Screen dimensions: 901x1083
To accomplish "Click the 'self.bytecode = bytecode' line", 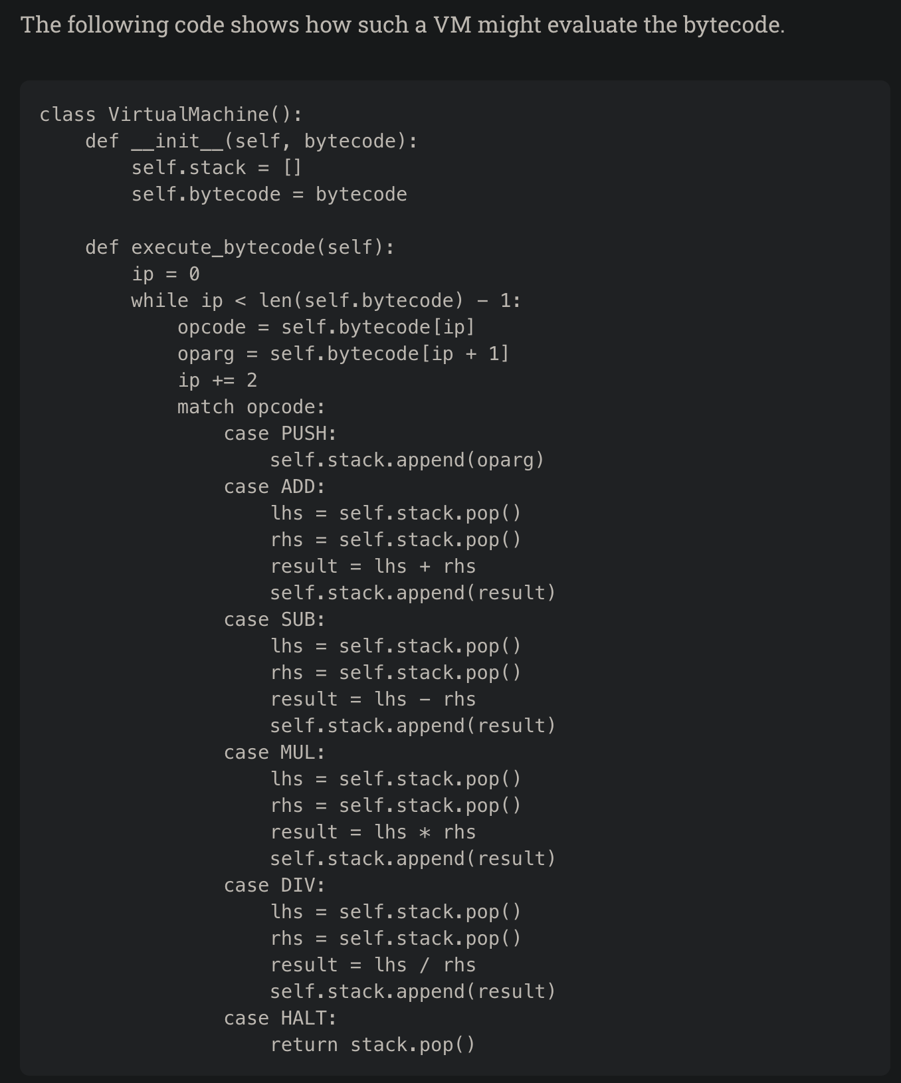I will tap(269, 194).
